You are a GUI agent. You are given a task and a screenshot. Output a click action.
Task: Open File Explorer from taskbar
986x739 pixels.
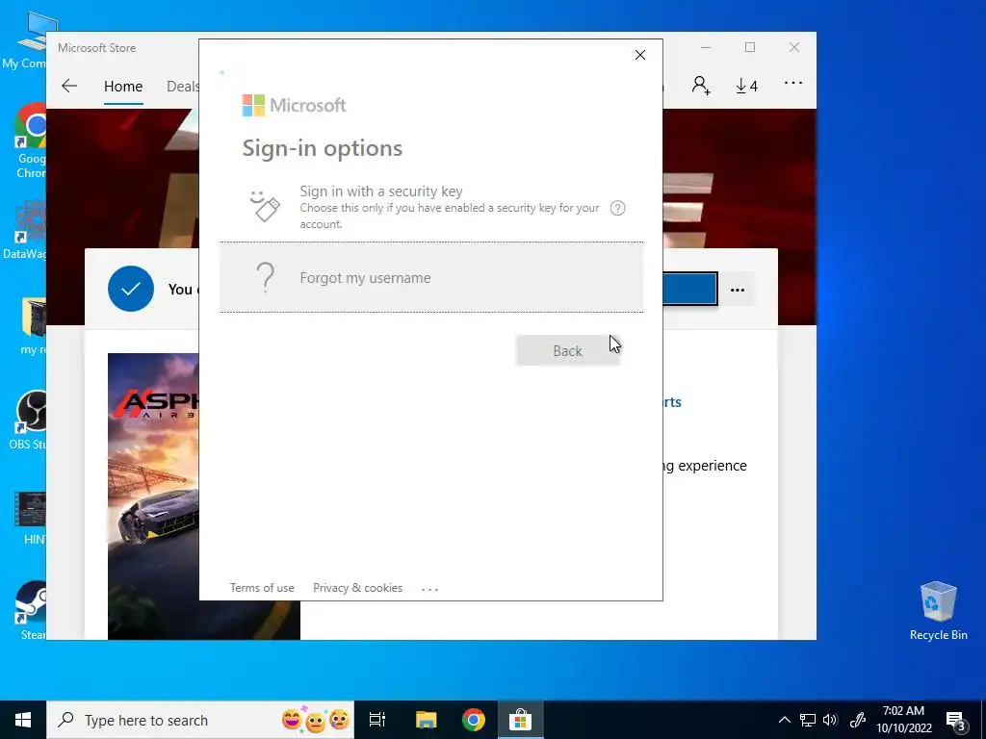pyautogui.click(x=426, y=720)
